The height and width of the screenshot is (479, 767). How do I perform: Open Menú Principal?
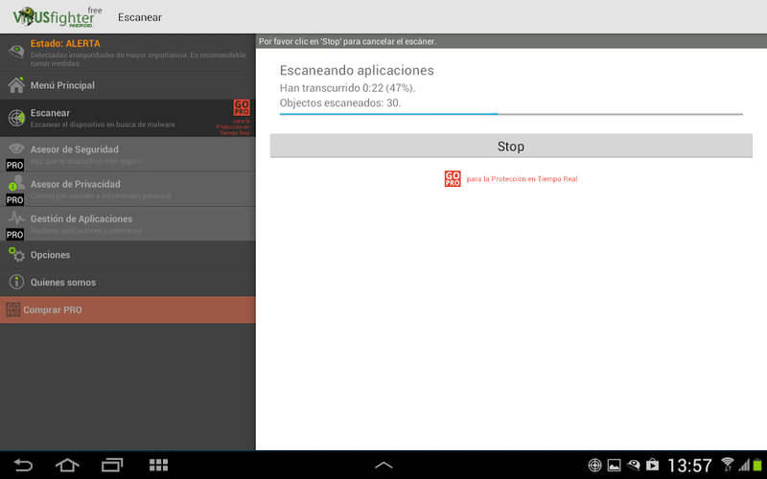128,85
